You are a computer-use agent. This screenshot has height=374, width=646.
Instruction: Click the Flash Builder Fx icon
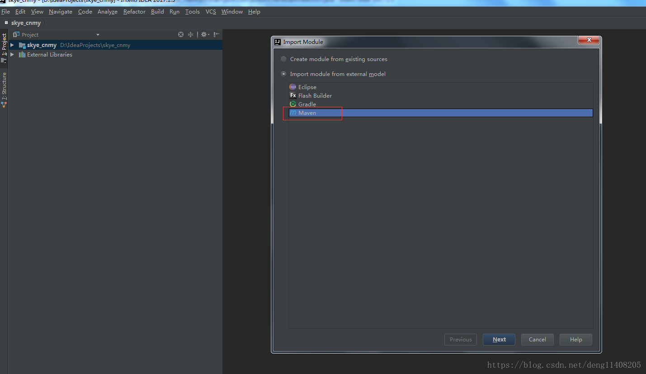pyautogui.click(x=293, y=95)
